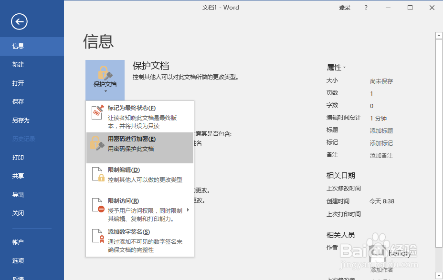Click 添加备注 field
Screen dimensions: 443x280
click(381, 156)
